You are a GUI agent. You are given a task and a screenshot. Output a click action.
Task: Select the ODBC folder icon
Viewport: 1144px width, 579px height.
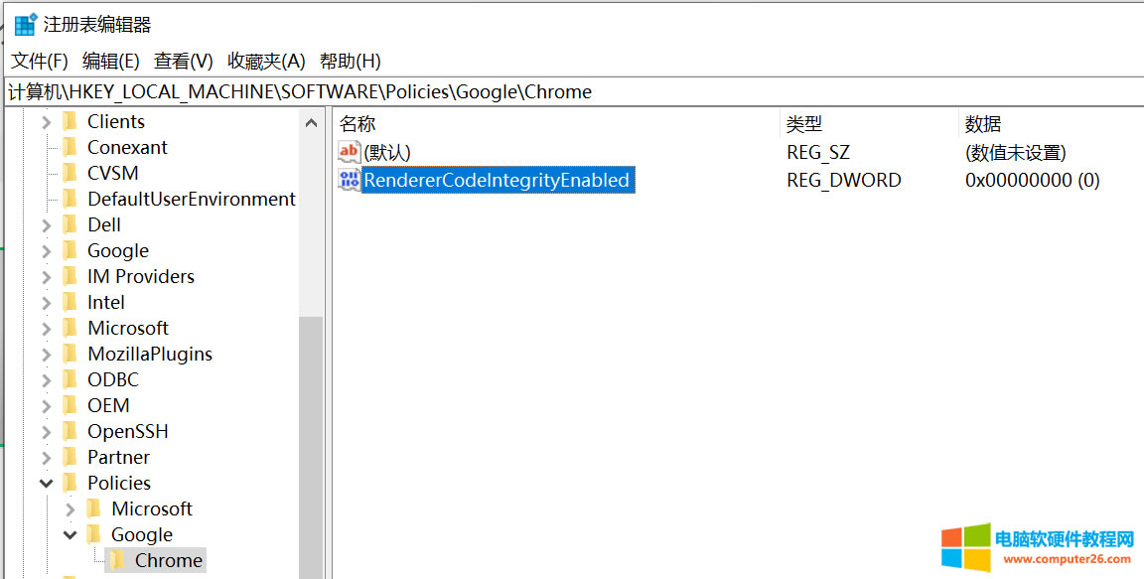pos(71,379)
